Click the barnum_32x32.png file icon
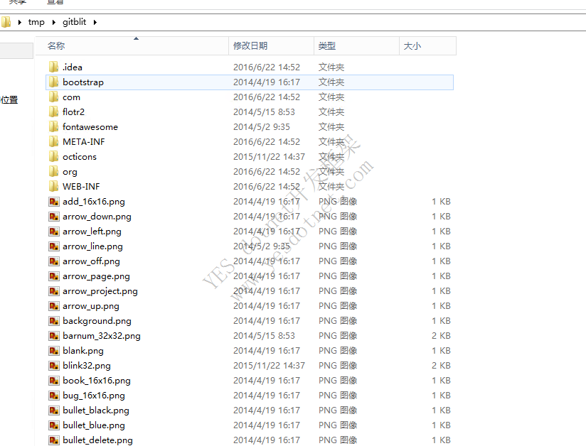Screen dimensions: 586x446 [x=54, y=336]
